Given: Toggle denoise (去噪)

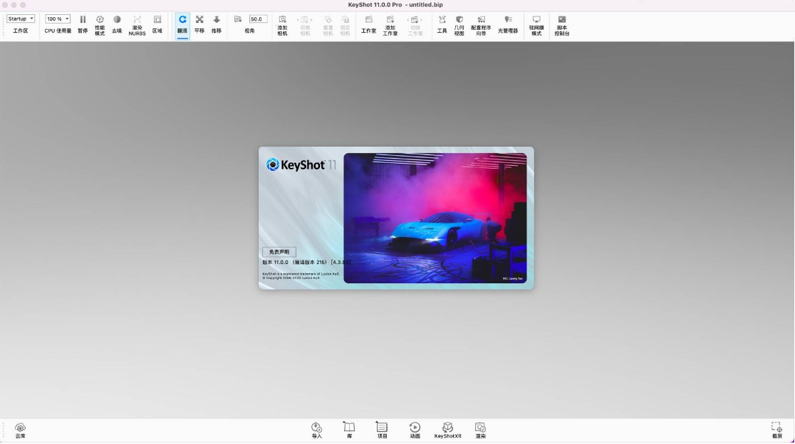Looking at the screenshot, I should point(117,24).
